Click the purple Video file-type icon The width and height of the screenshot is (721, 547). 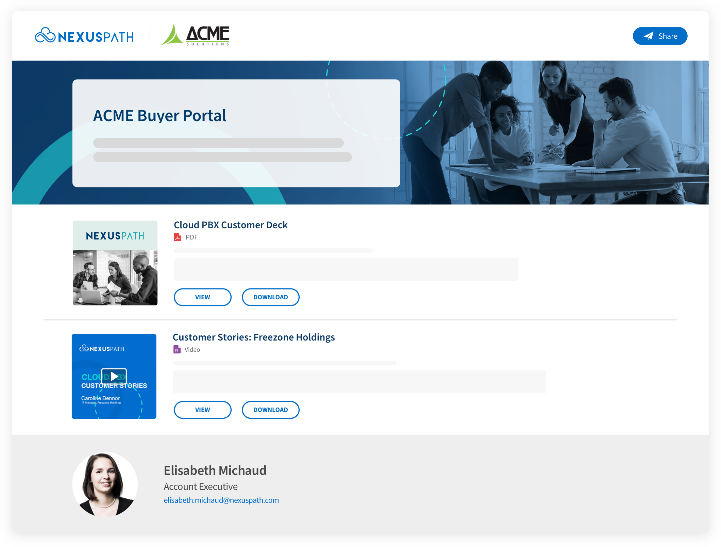click(x=177, y=349)
